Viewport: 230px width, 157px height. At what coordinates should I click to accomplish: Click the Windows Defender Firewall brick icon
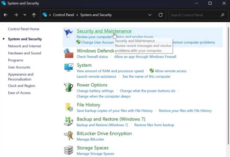pos(69,53)
